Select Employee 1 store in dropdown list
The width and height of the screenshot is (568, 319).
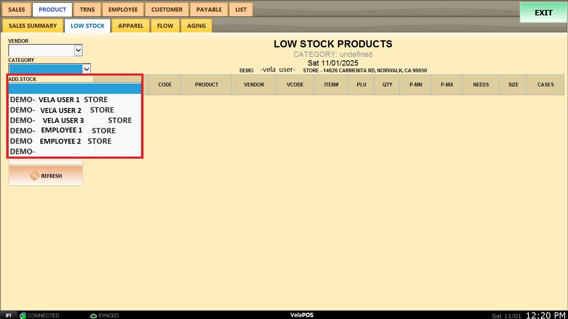(x=75, y=130)
